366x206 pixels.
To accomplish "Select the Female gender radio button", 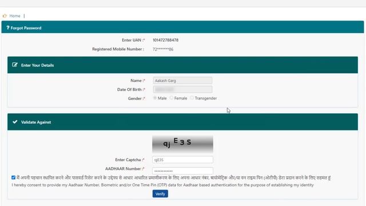I will 172,98.
